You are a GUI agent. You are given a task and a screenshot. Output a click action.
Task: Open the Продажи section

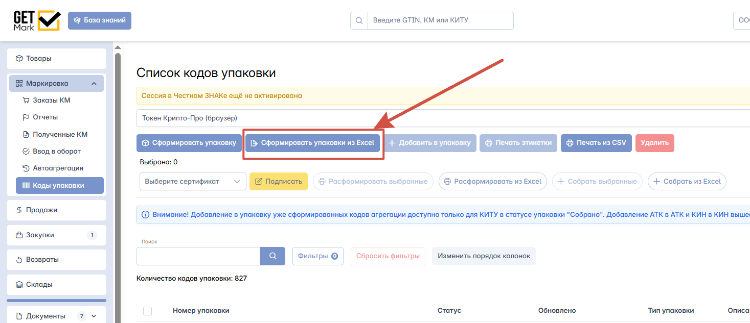click(x=56, y=210)
